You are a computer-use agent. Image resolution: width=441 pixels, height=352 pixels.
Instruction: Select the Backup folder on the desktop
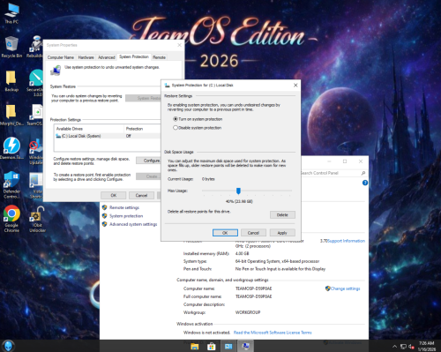pyautogui.click(x=11, y=81)
